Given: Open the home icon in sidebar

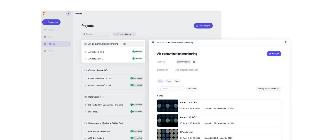Looking at the screenshot, I should click(x=45, y=30).
